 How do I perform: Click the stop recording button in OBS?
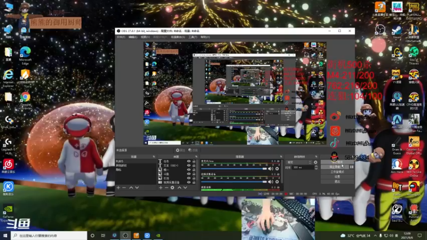(x=335, y=167)
